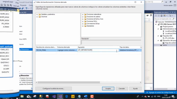This screenshot has width=177, height=99.
Task: Confirm with the Aceptar button
Action: (108, 89)
